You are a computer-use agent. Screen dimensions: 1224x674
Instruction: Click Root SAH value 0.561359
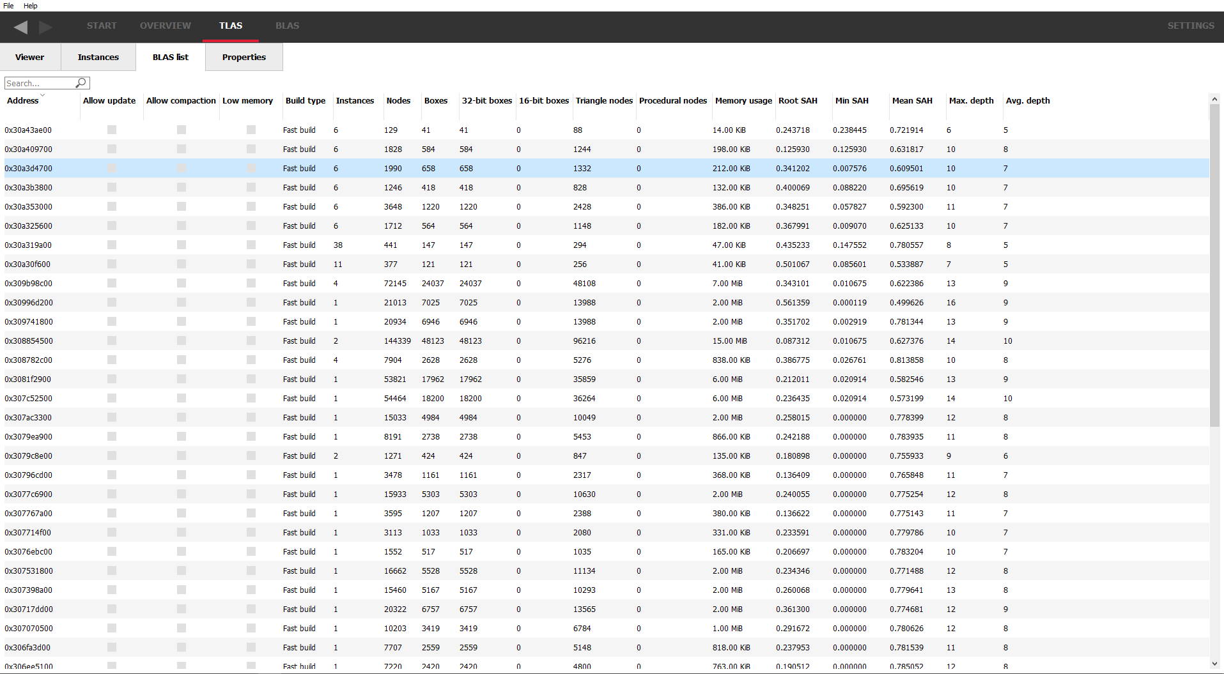pyautogui.click(x=793, y=302)
